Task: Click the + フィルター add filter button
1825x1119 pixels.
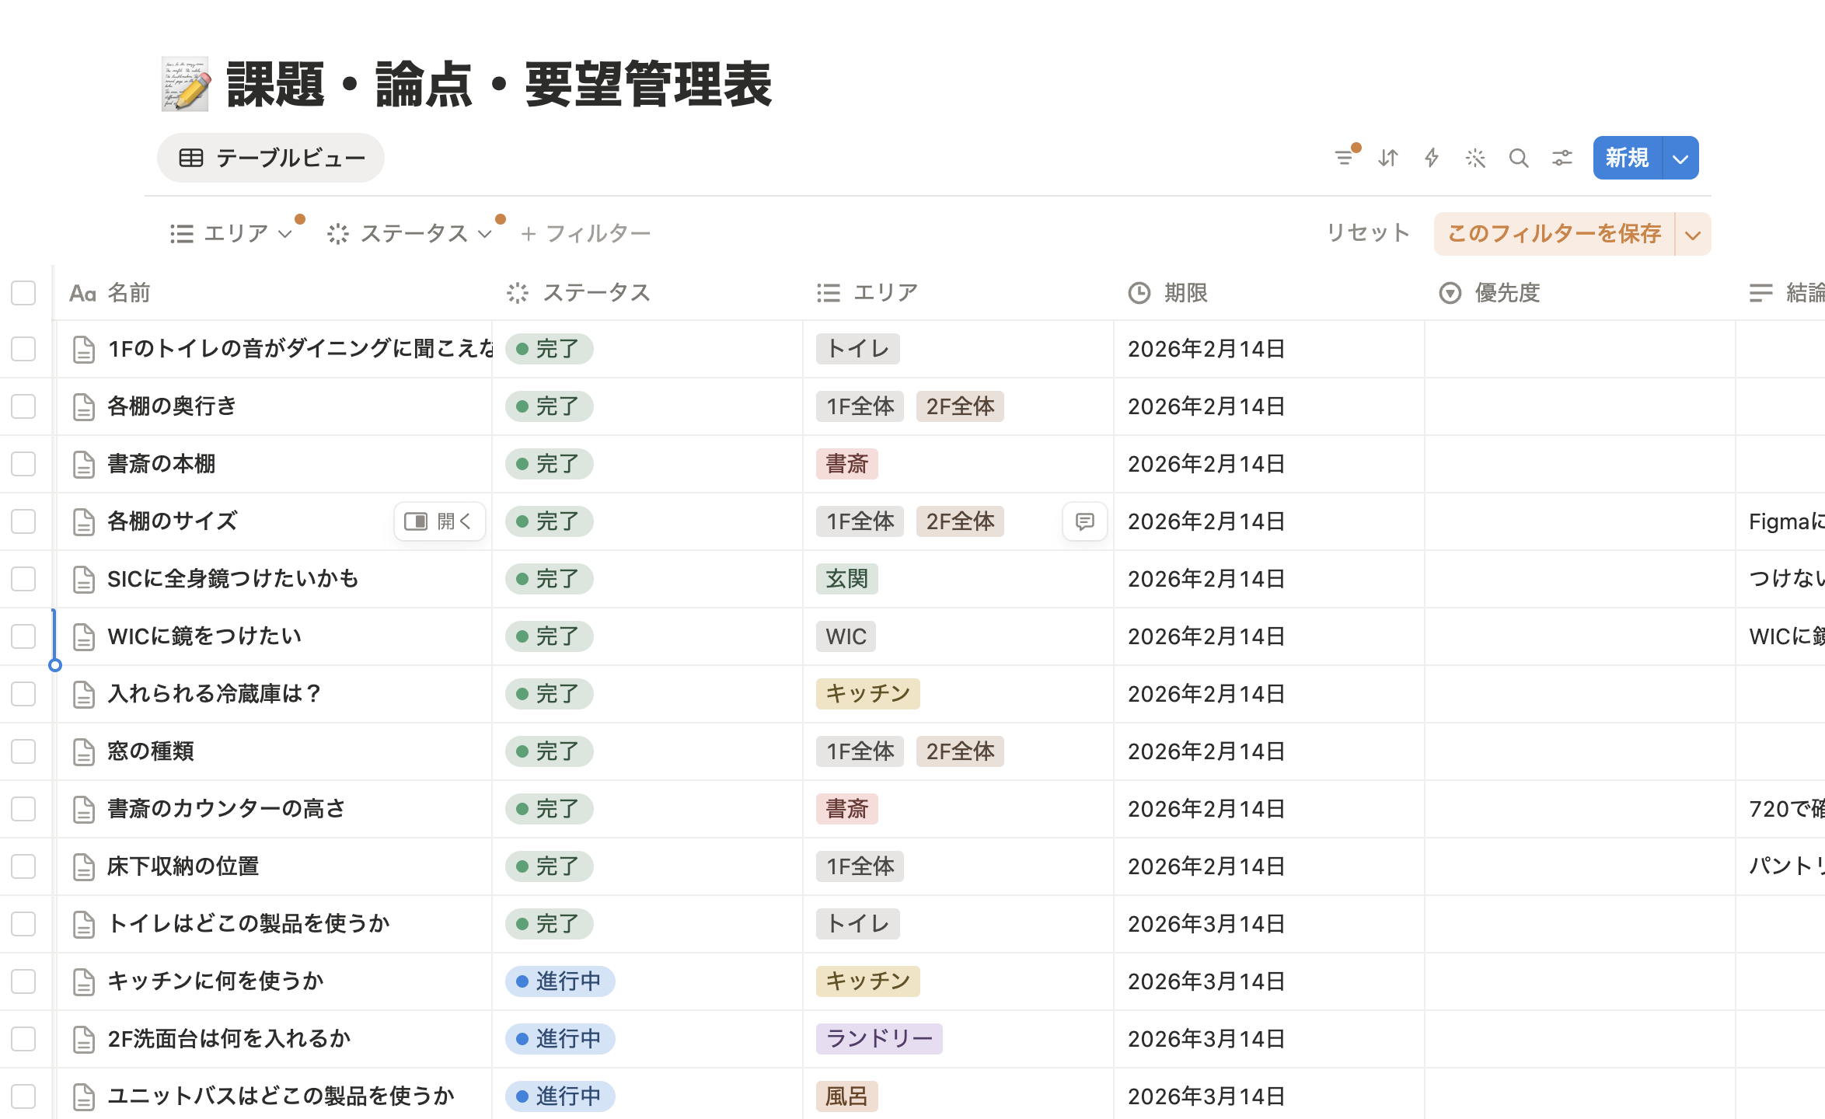Action: (x=586, y=233)
